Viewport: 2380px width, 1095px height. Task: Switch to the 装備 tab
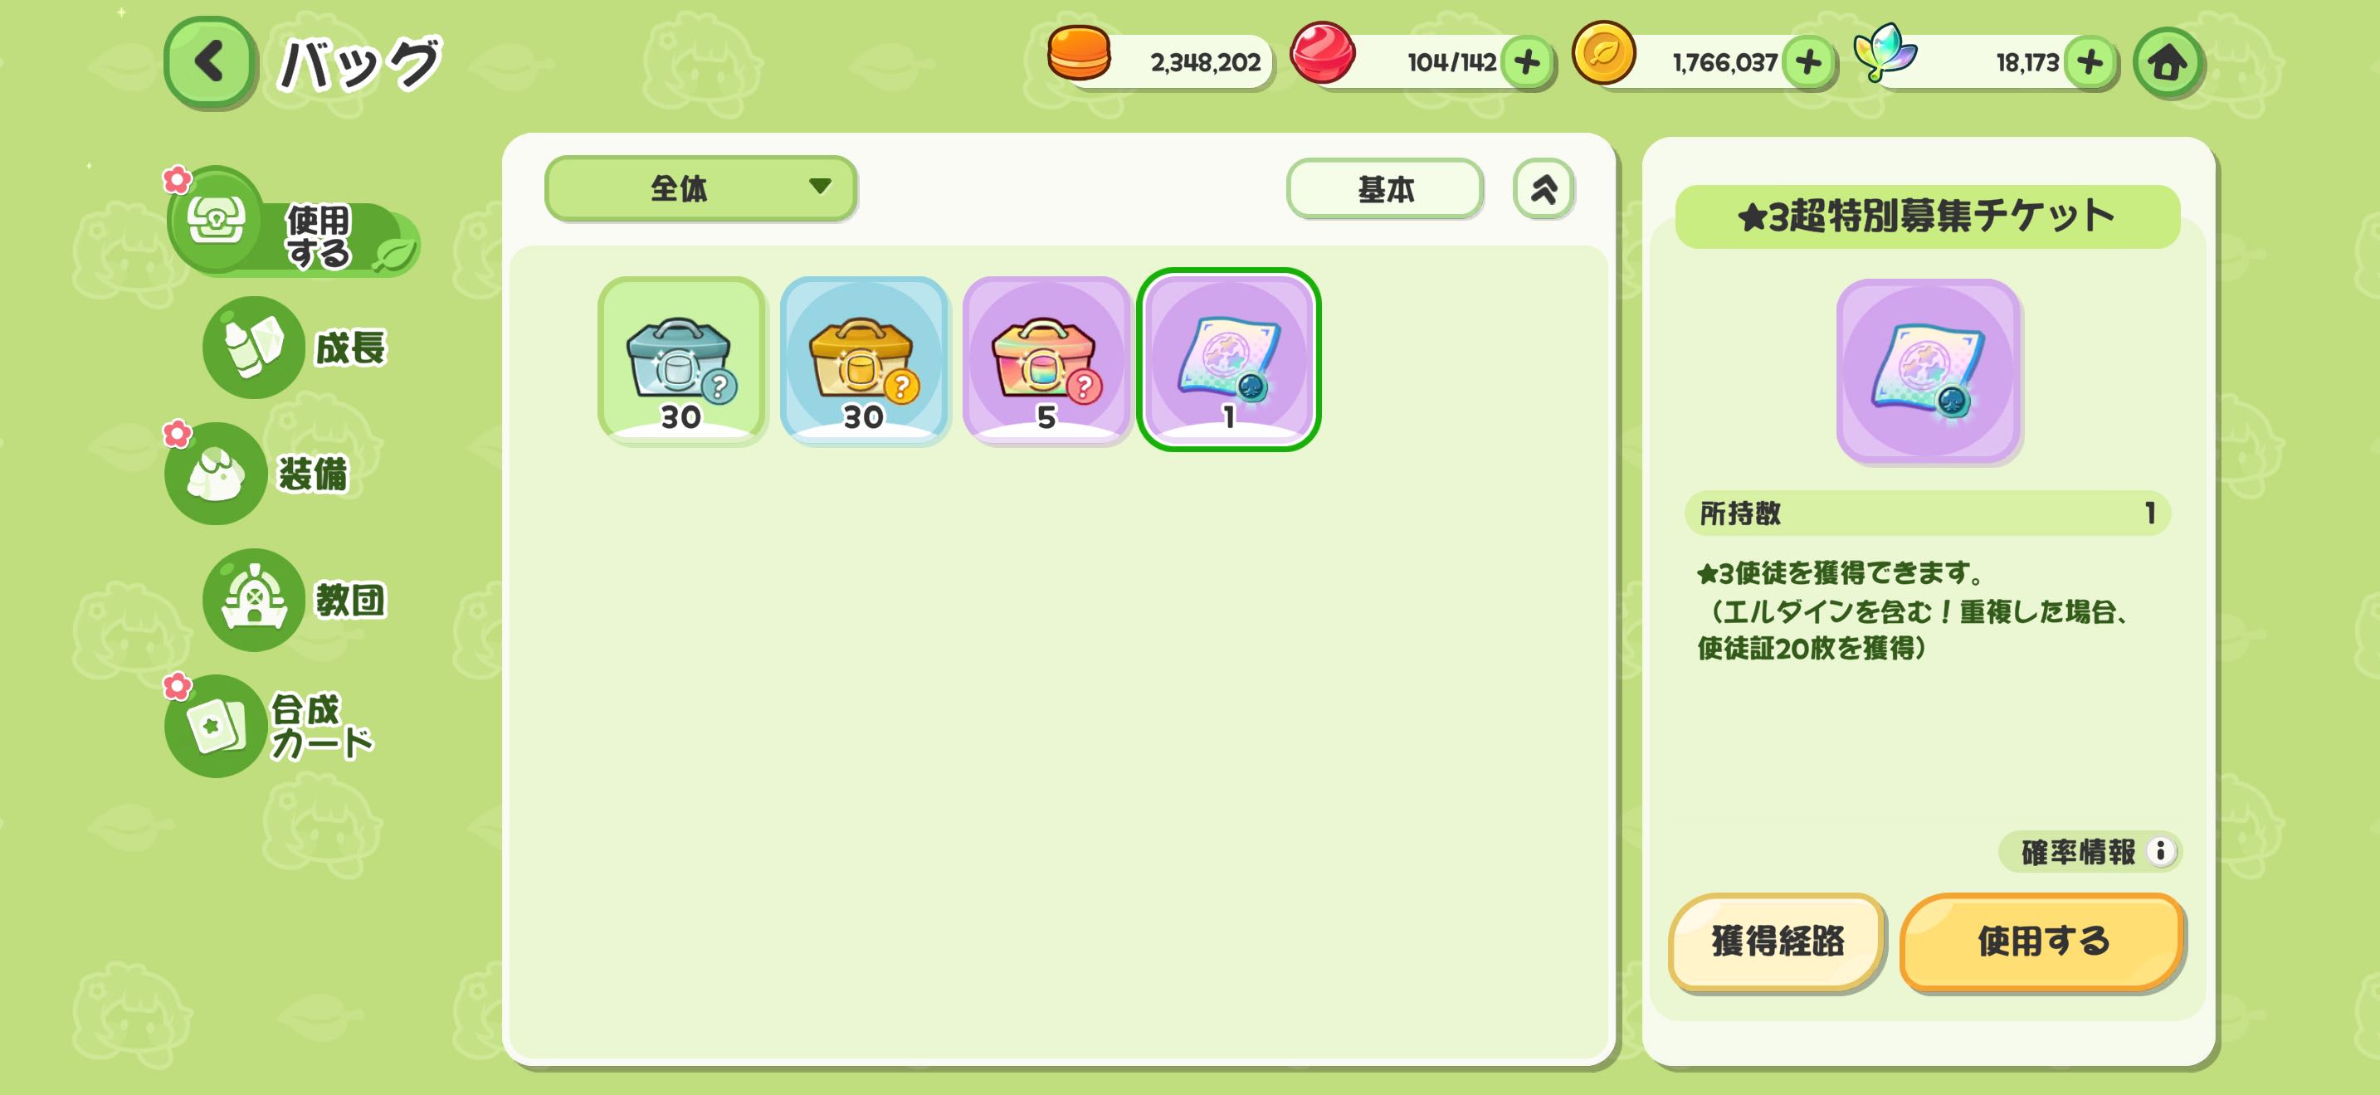point(259,474)
